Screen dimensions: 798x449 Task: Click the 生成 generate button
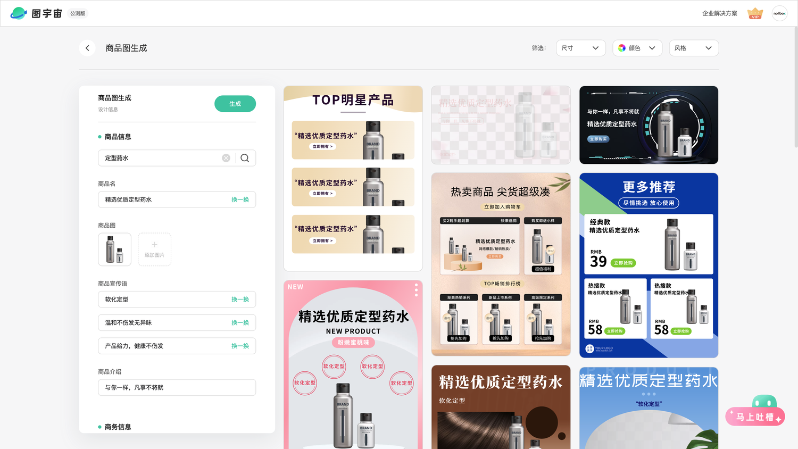(235, 104)
